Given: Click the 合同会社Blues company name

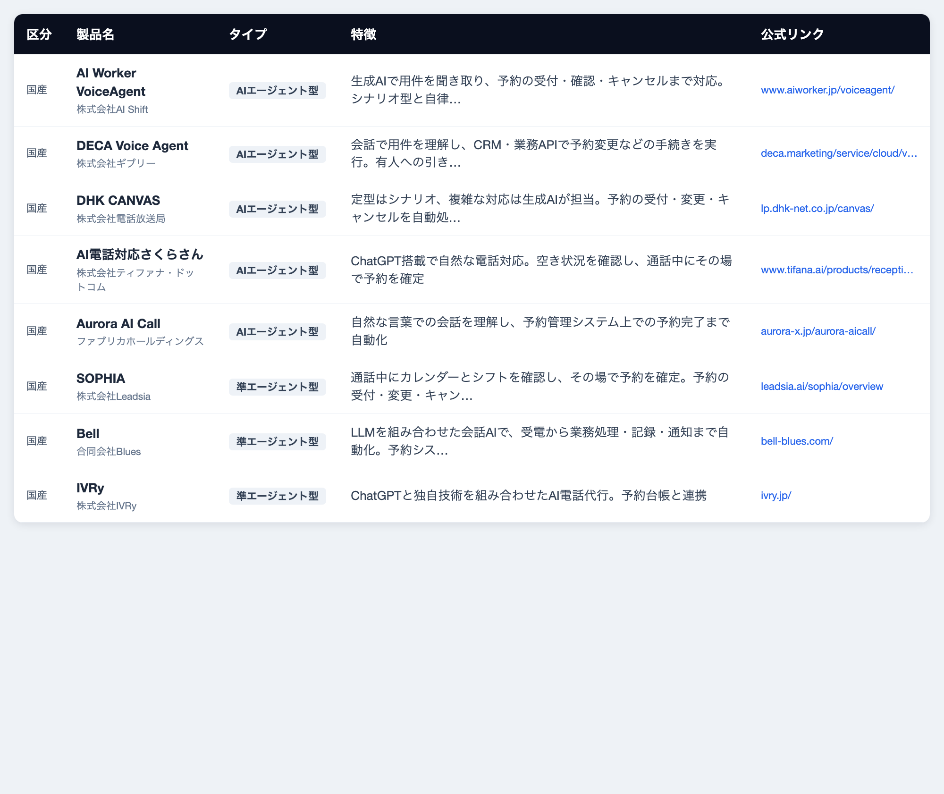Looking at the screenshot, I should (x=109, y=452).
